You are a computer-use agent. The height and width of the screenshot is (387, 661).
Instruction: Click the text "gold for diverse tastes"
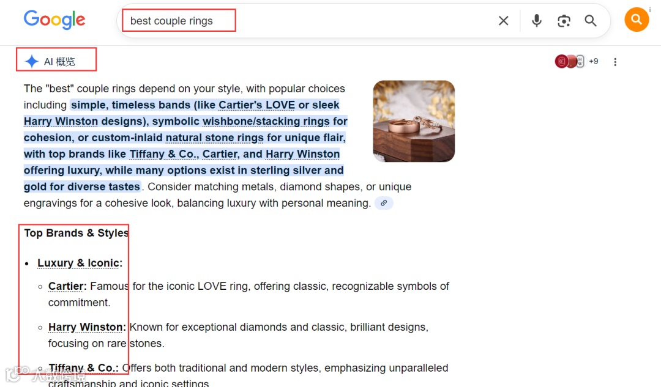click(x=82, y=186)
